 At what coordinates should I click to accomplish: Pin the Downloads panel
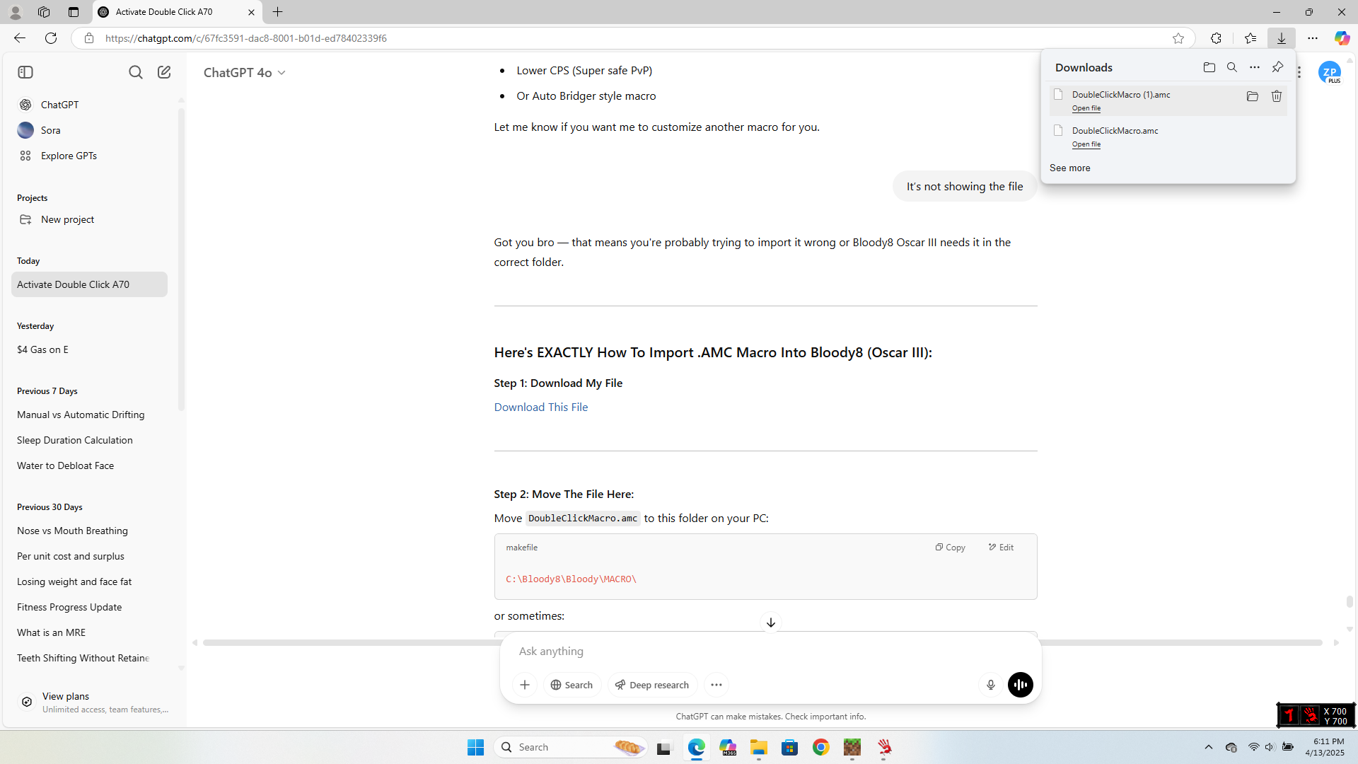pyautogui.click(x=1277, y=67)
